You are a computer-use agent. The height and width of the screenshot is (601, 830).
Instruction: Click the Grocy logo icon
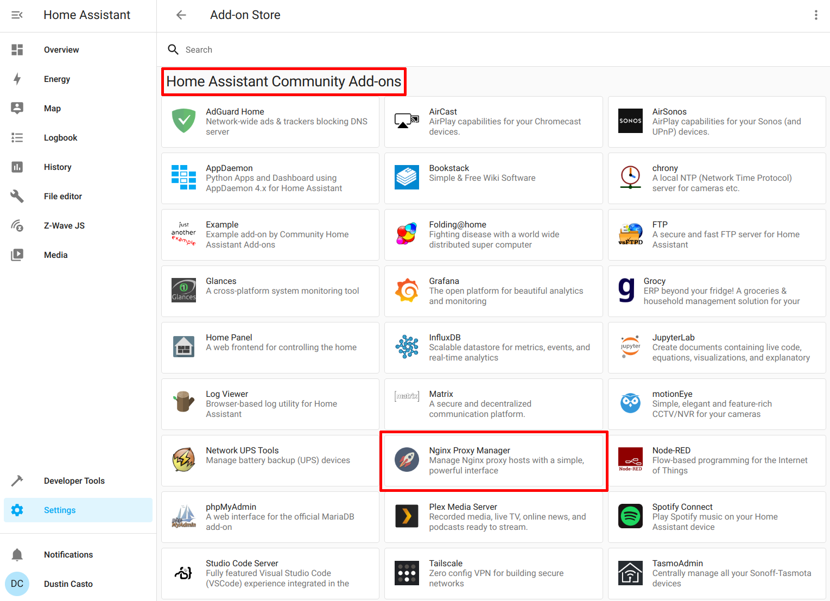(626, 291)
